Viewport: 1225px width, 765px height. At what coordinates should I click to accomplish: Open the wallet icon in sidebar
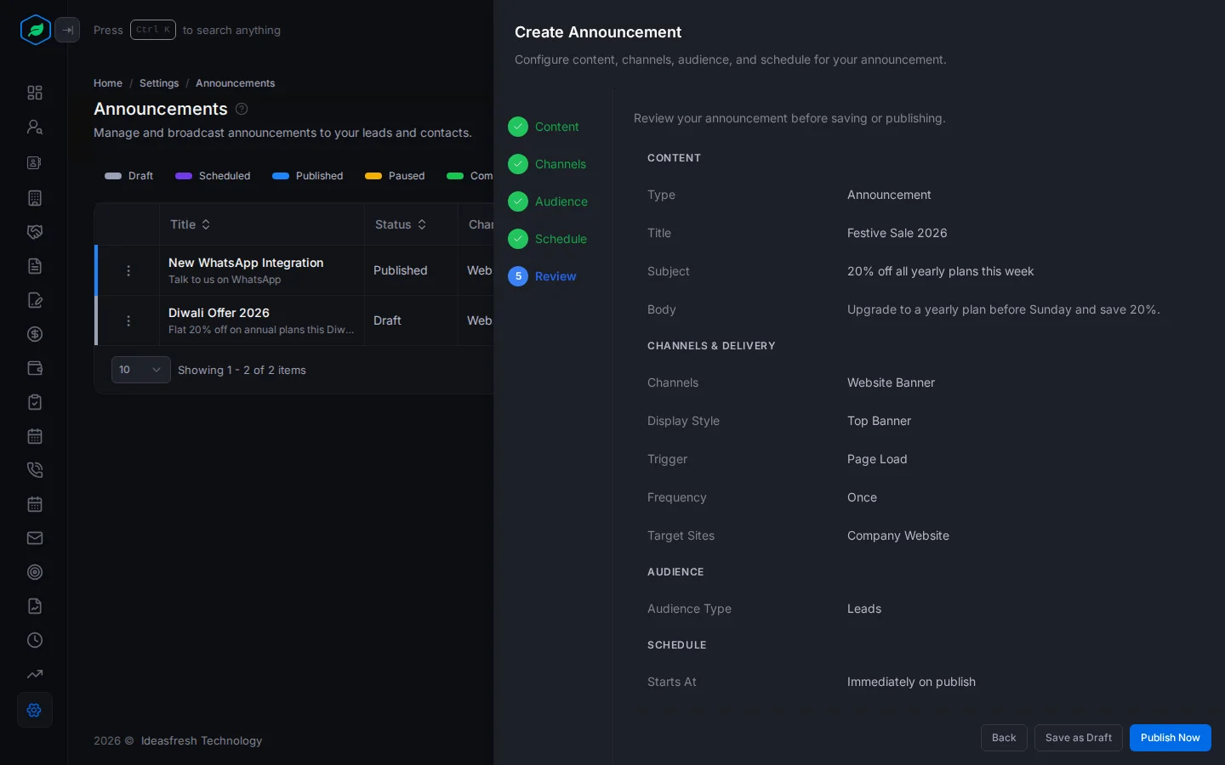pos(35,368)
